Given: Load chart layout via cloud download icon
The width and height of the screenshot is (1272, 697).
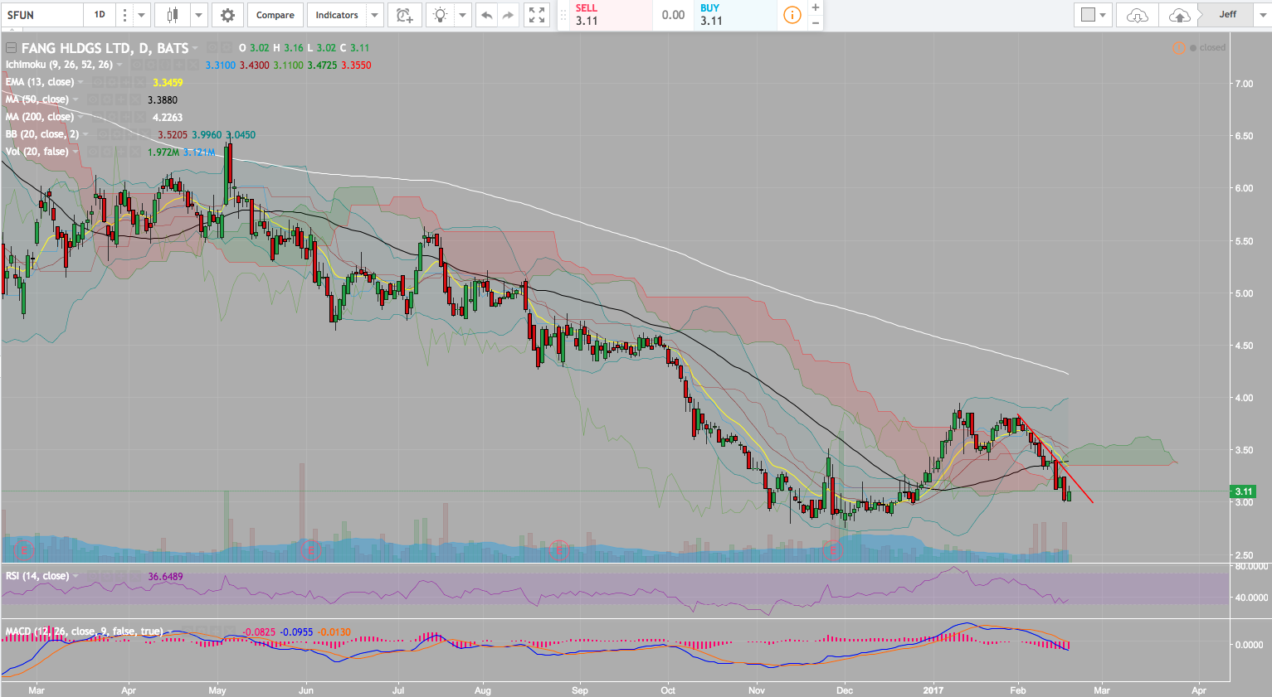Looking at the screenshot, I should [1137, 15].
